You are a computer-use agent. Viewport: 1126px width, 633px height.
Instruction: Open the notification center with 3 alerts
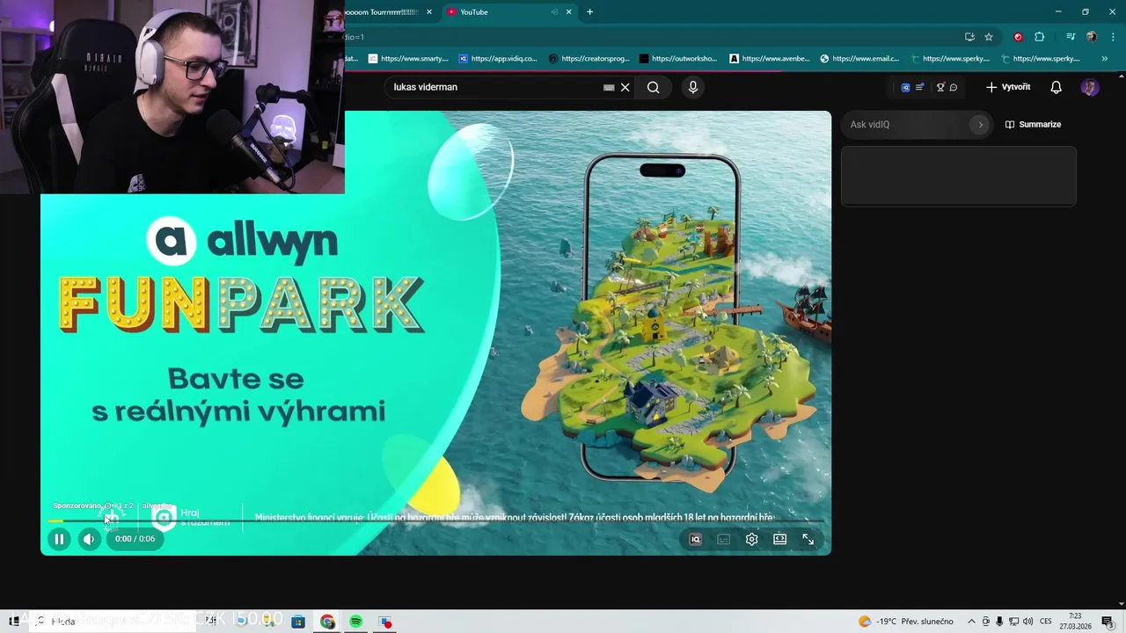(1108, 622)
